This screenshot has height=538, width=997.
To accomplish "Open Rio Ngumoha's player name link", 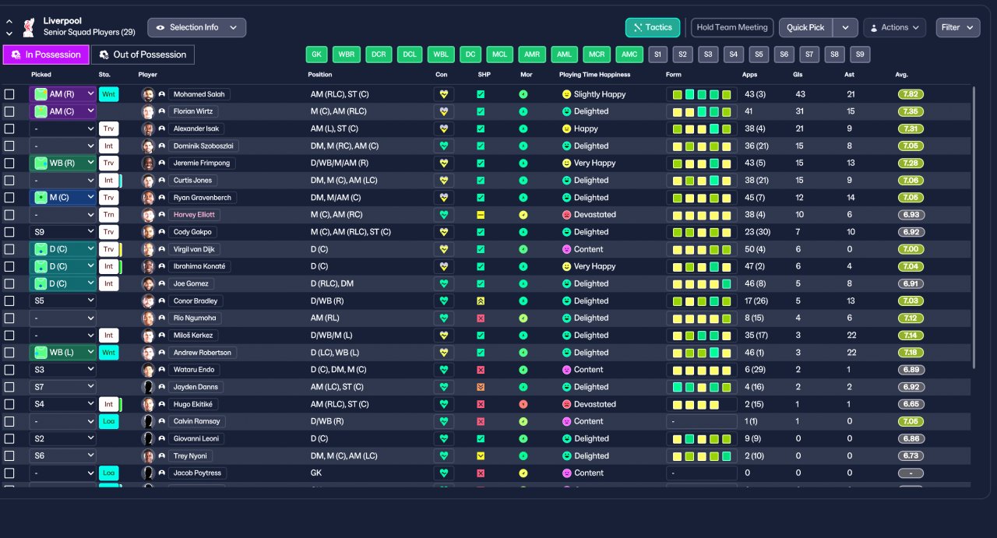I will [195, 318].
